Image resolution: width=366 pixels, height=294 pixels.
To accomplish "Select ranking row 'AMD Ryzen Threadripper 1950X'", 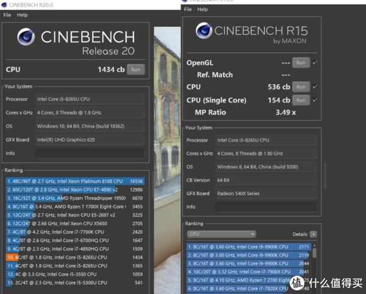I will coord(75,198).
